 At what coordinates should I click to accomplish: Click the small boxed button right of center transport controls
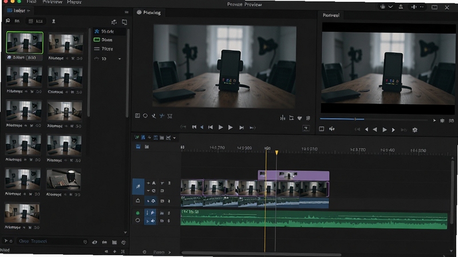[x=306, y=128]
